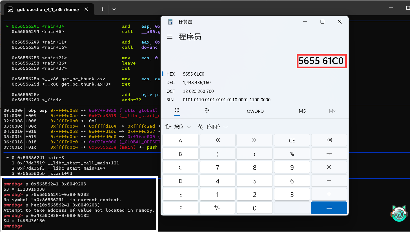
Task: Click the hex digit B key
Action: pos(180,154)
